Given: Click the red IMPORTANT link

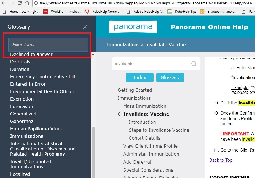Looking at the screenshot, I should pos(235,134).
